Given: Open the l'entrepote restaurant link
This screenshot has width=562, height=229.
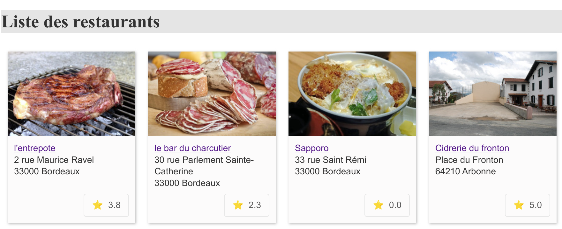Looking at the screenshot, I should point(35,148).
